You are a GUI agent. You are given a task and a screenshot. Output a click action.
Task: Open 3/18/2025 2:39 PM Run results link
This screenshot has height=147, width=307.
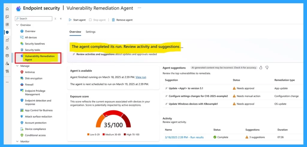[x=184, y=137]
